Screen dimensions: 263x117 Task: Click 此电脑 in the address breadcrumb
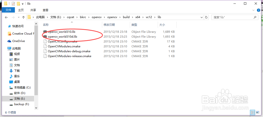point(41,17)
